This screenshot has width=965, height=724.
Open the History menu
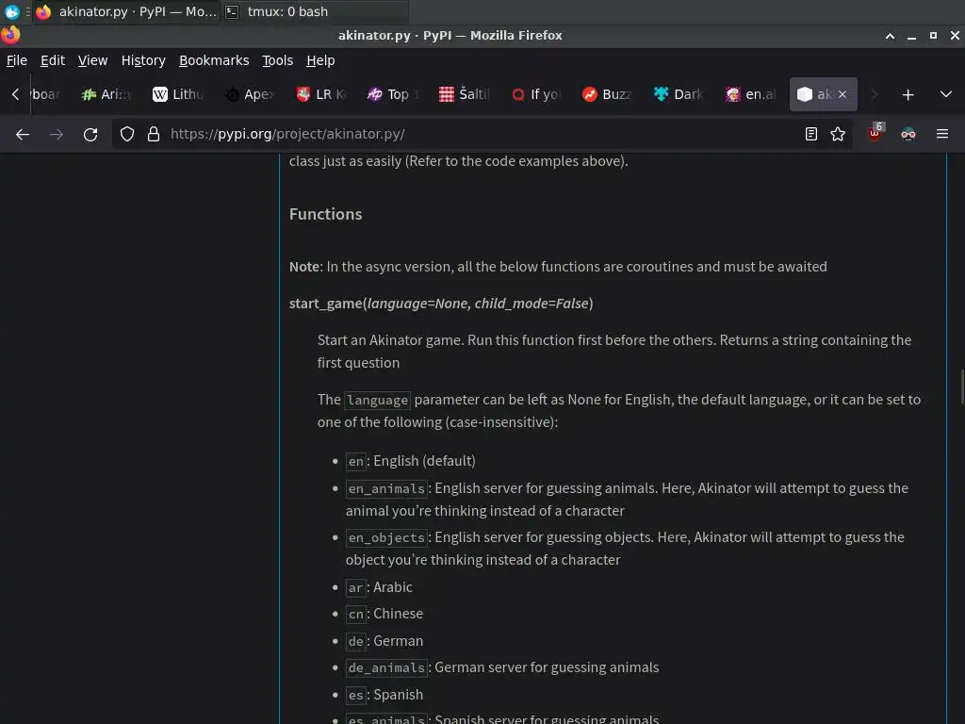tap(143, 60)
